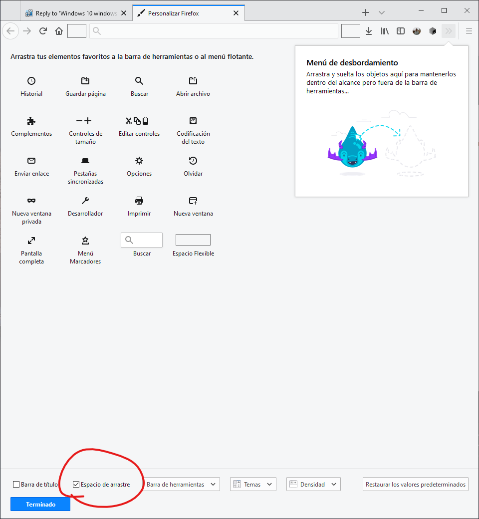The image size is (479, 519).
Task: Enable the Barra de título checkbox
Action: [16, 484]
